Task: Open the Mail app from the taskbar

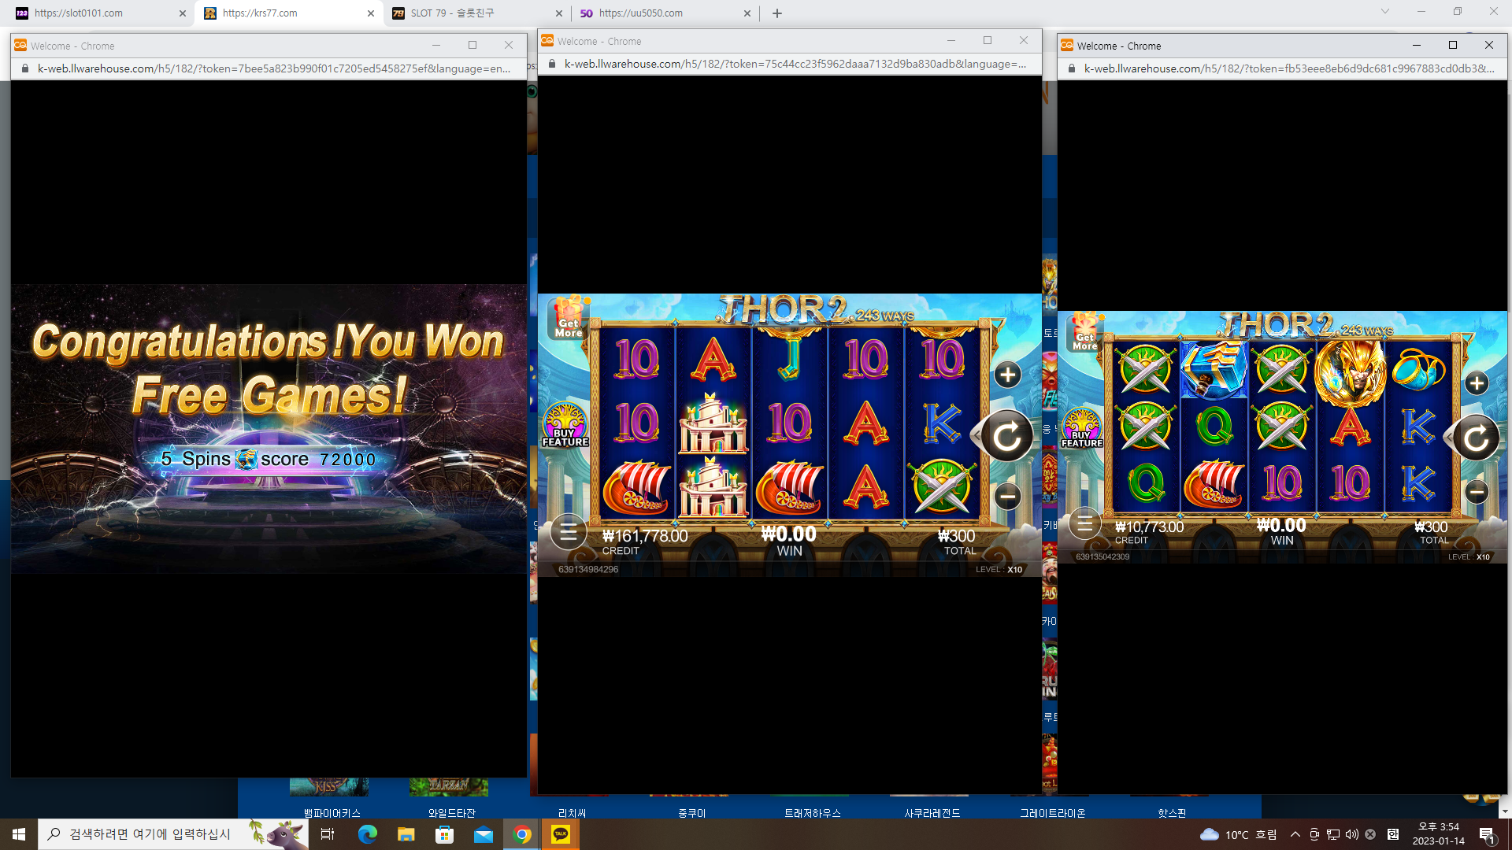Action: (x=483, y=834)
